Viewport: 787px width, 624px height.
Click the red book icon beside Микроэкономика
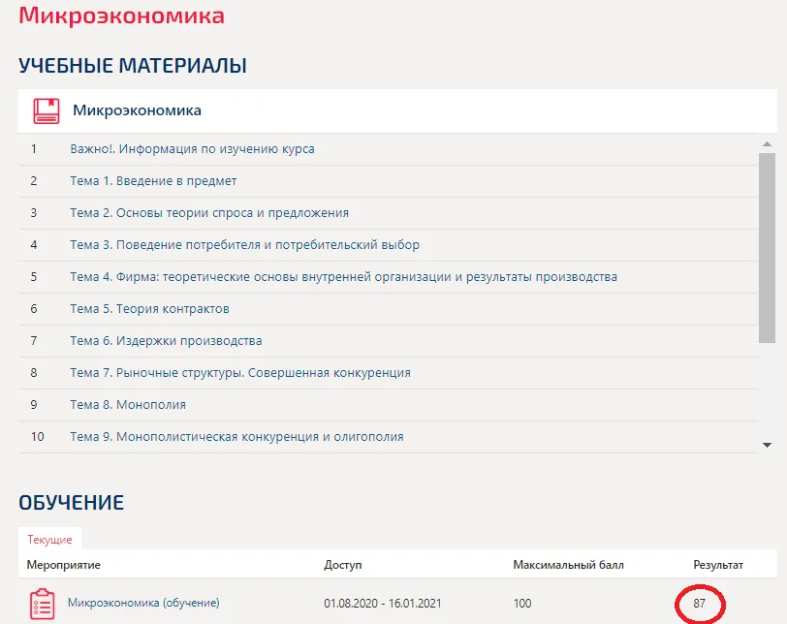tap(46, 110)
